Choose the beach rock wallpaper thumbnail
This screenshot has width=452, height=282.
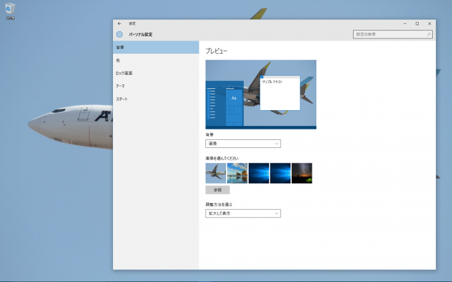(237, 173)
